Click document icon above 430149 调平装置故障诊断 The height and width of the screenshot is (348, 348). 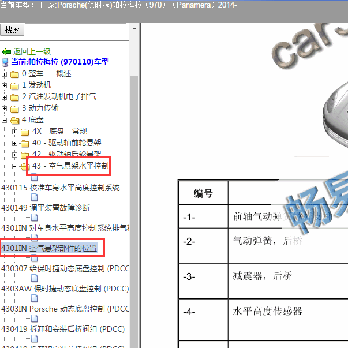click(35, 197)
